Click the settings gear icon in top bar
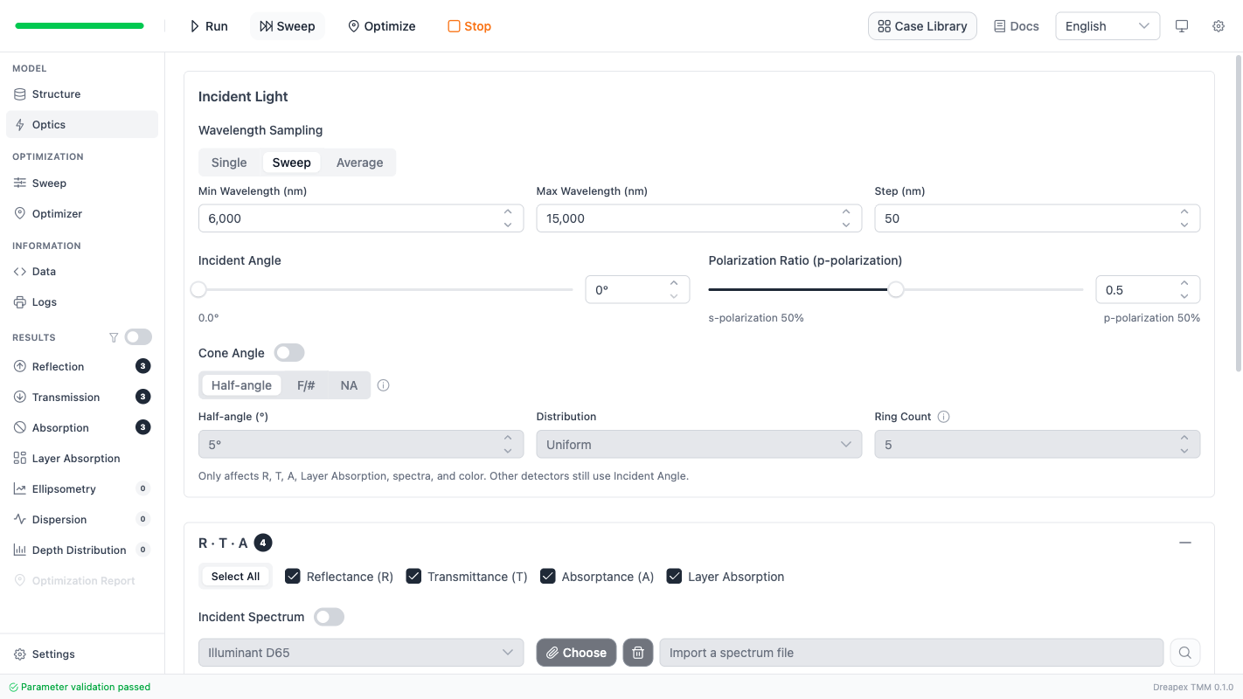 [1219, 26]
